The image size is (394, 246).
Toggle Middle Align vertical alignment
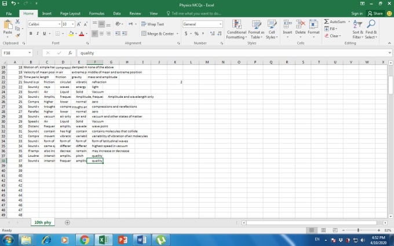(x=101, y=24)
